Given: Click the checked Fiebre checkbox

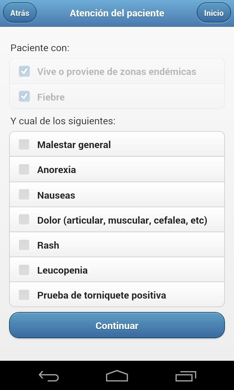Looking at the screenshot, I should click(x=24, y=97).
